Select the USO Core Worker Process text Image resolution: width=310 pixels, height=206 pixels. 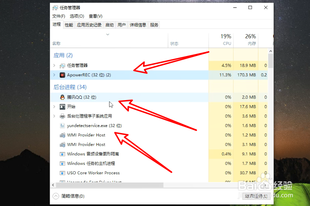(x=93, y=173)
